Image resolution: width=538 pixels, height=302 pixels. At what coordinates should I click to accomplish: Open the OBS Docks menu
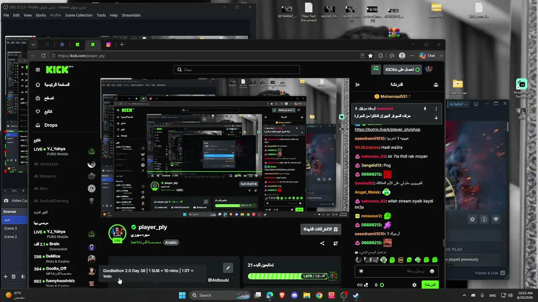tap(41, 15)
